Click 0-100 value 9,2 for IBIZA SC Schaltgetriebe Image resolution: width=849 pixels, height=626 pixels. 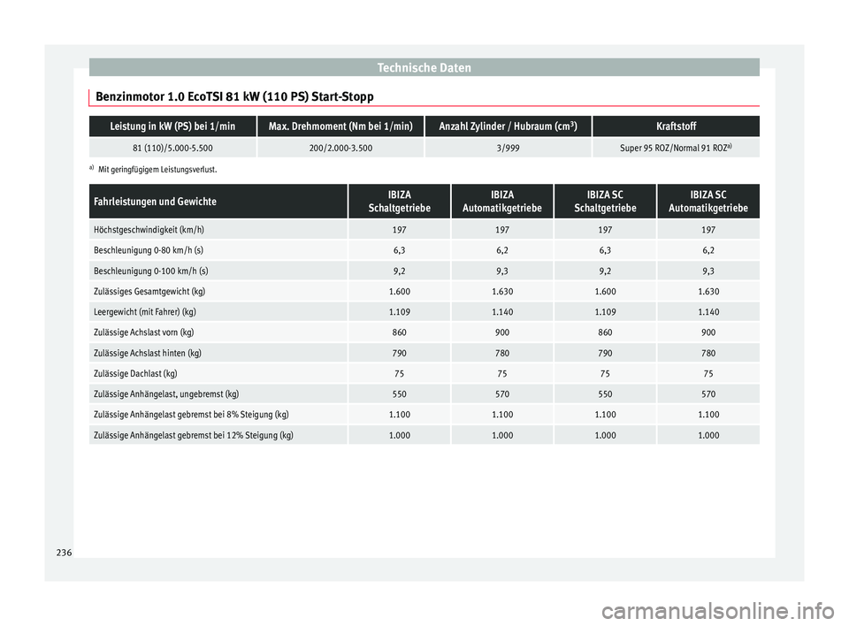[x=605, y=271]
